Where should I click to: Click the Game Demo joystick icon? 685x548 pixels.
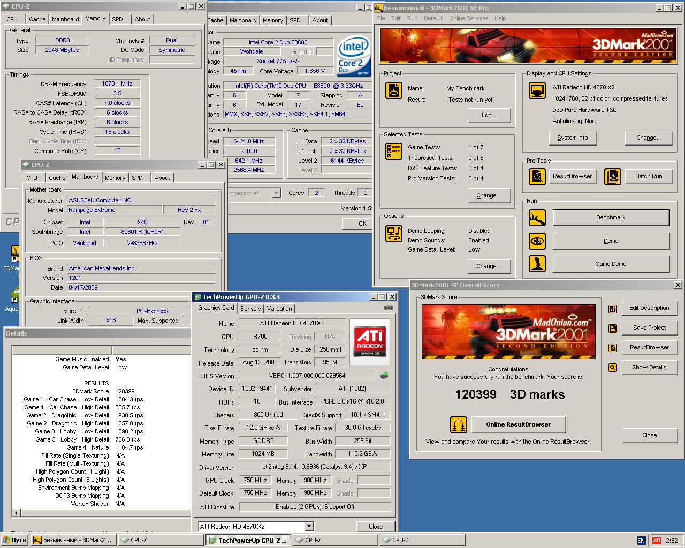[x=537, y=264]
